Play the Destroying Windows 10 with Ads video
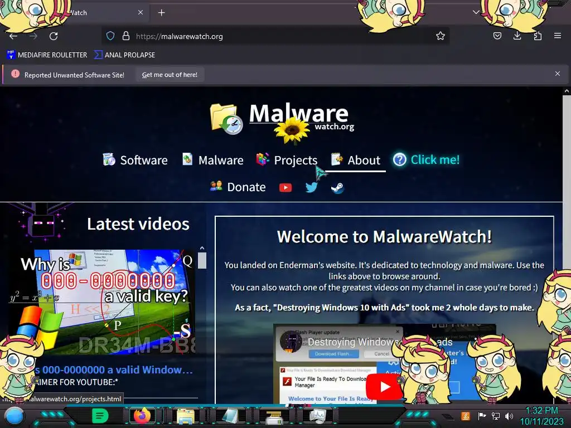The width and height of the screenshot is (571, 428). (x=385, y=387)
